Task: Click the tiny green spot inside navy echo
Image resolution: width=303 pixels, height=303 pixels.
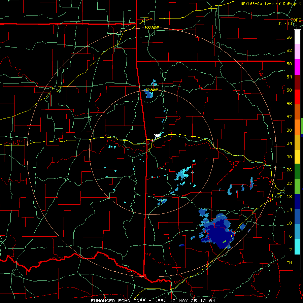Action: coord(224,241)
